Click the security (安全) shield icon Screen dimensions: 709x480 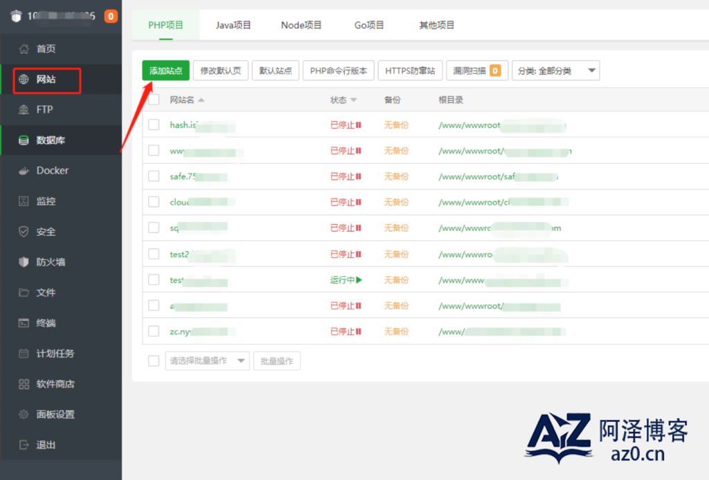click(x=24, y=232)
